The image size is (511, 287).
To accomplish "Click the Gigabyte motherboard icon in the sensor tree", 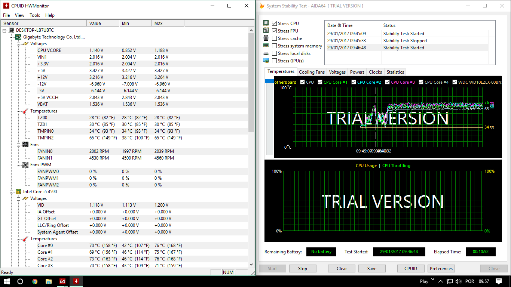I will tap(18, 37).
